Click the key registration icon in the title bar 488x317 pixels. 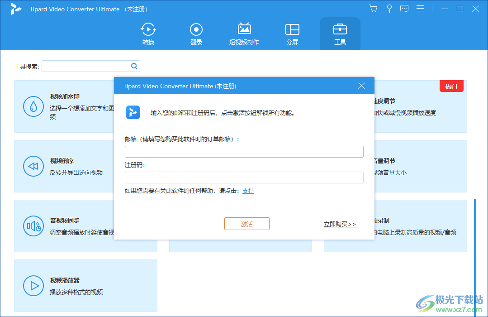tap(389, 8)
